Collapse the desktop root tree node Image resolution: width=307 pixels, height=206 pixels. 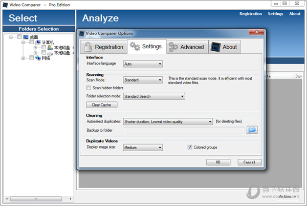(x=11, y=37)
